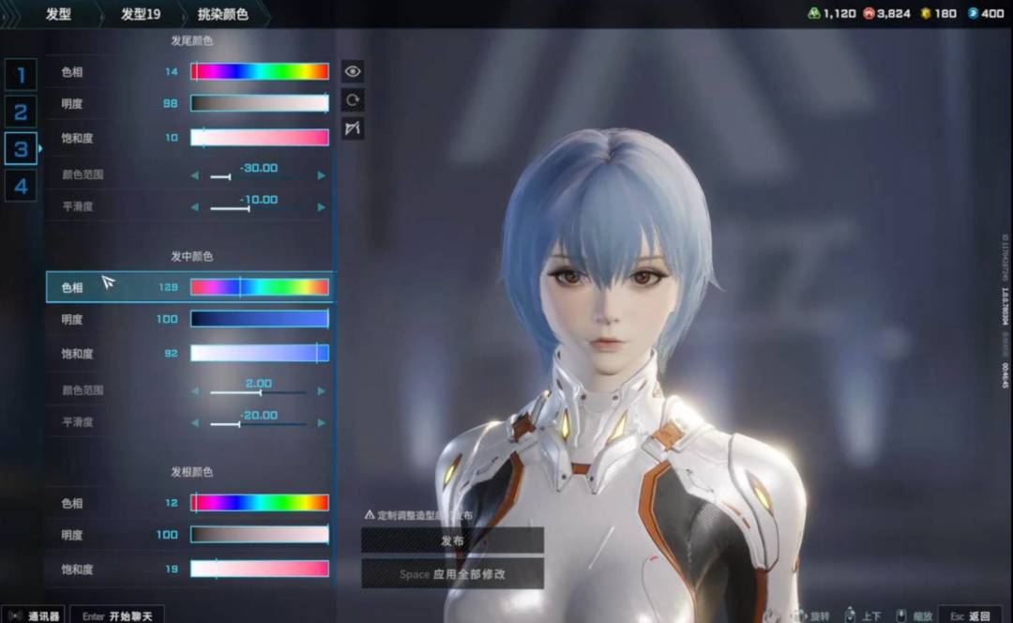
Task: Adjust 发根颜色 色相 hue slider
Action: (x=260, y=502)
